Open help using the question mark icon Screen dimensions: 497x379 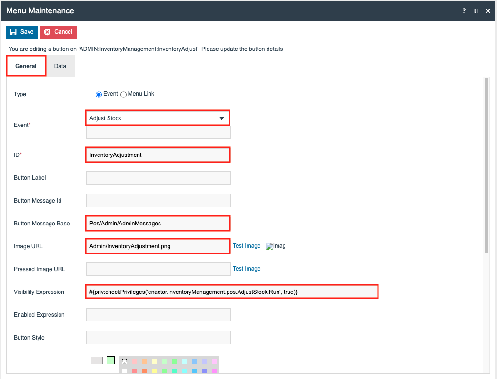point(464,11)
